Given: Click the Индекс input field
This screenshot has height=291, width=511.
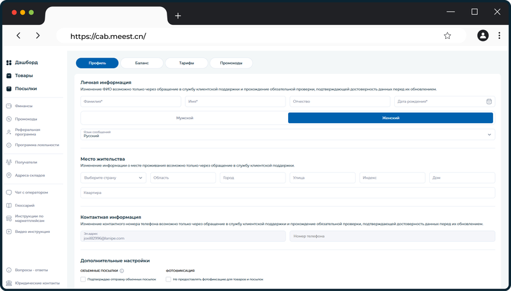Looking at the screenshot, I should point(392,177).
